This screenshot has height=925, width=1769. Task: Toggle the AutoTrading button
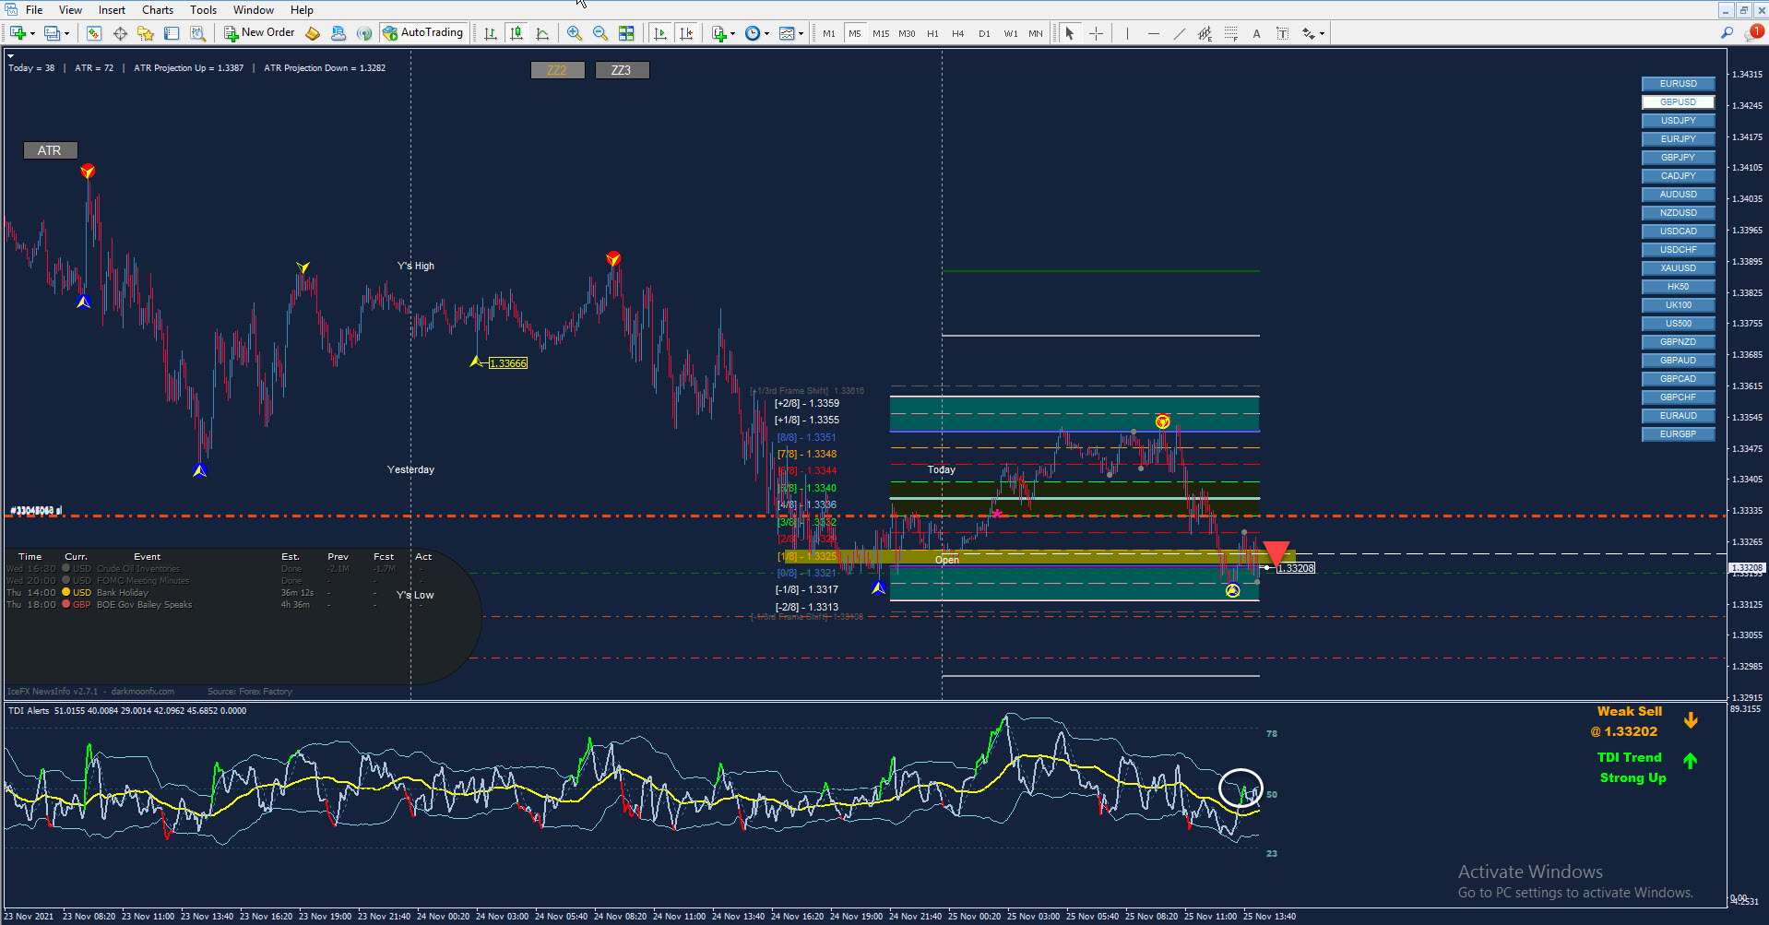coord(423,33)
